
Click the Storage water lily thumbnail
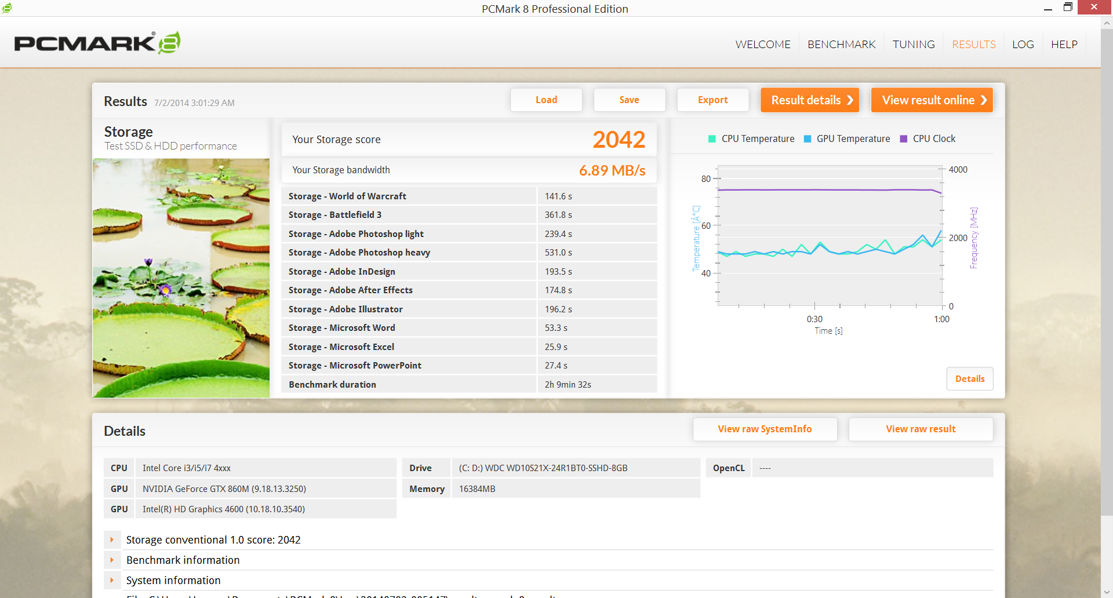click(181, 278)
